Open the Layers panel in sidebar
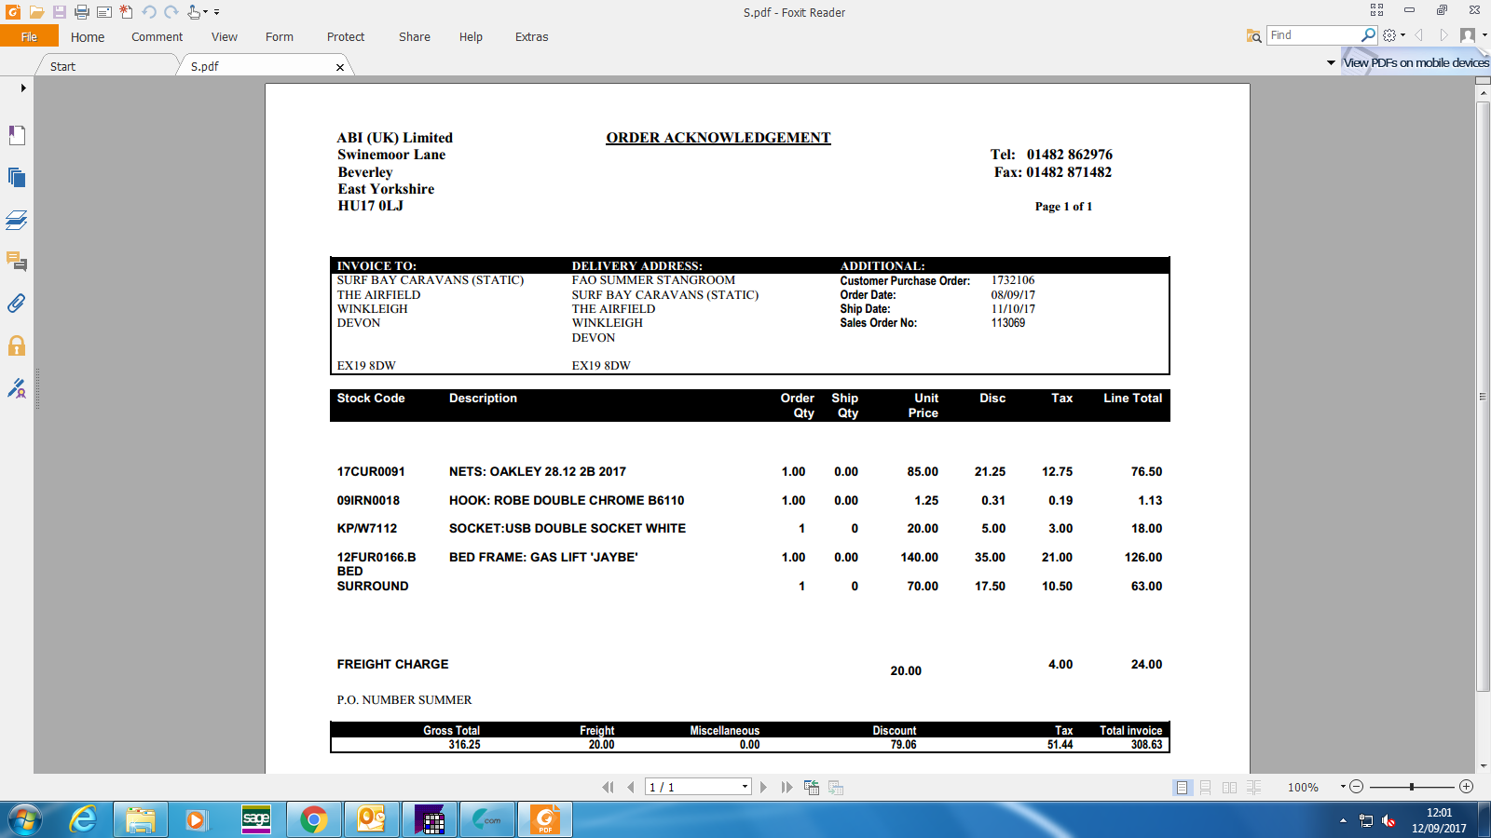 click(17, 220)
